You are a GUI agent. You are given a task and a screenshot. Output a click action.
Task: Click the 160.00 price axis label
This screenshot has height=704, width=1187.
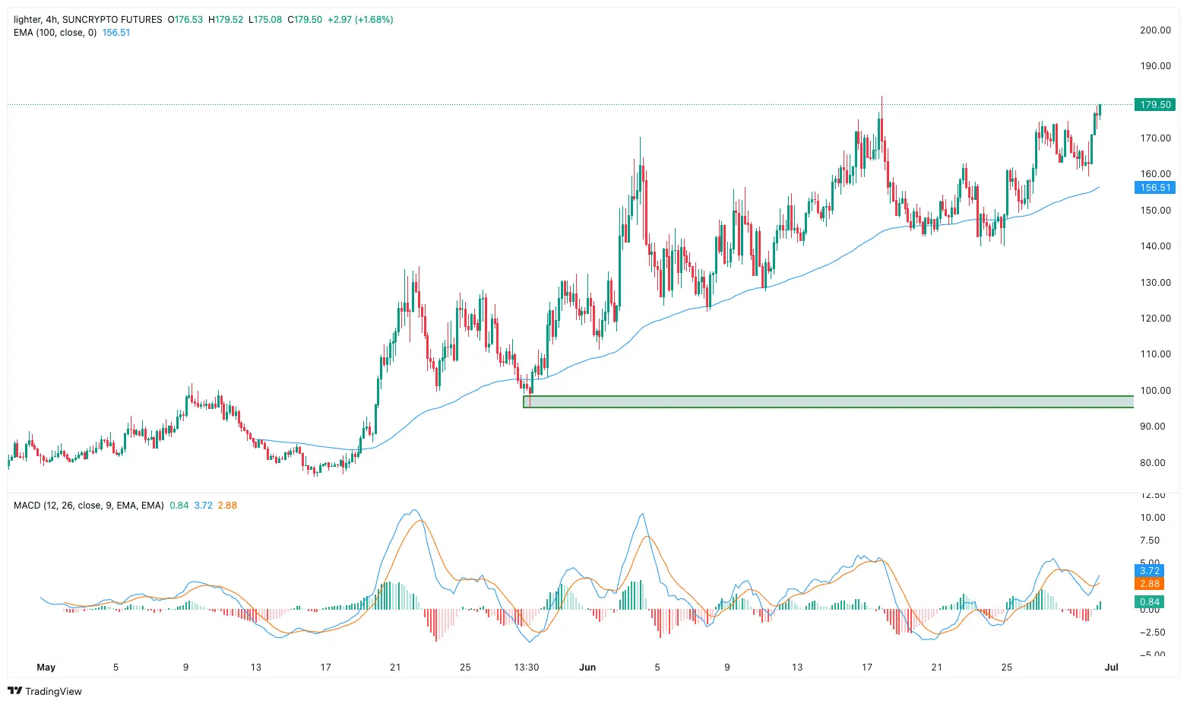coord(1155,174)
